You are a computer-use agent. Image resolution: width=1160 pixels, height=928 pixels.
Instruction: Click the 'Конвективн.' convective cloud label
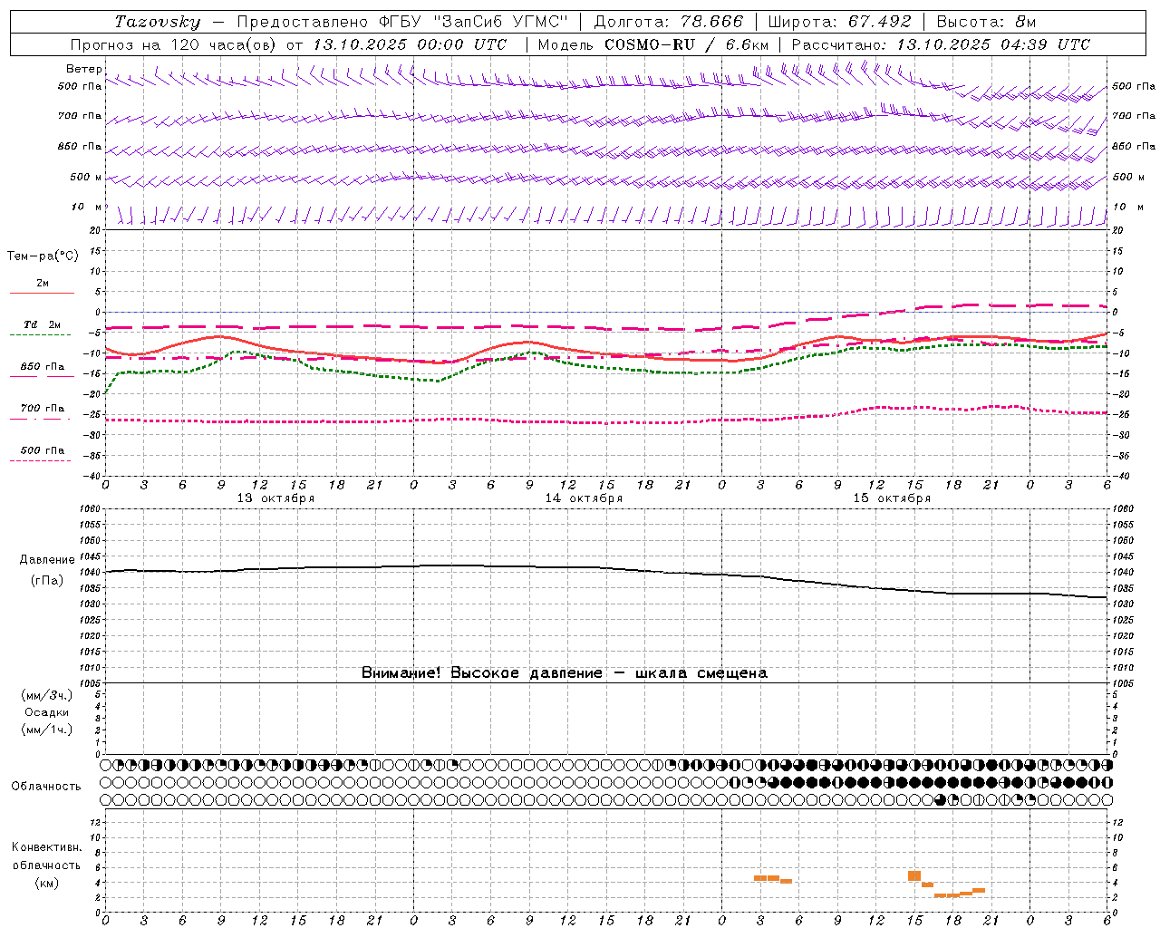point(46,847)
